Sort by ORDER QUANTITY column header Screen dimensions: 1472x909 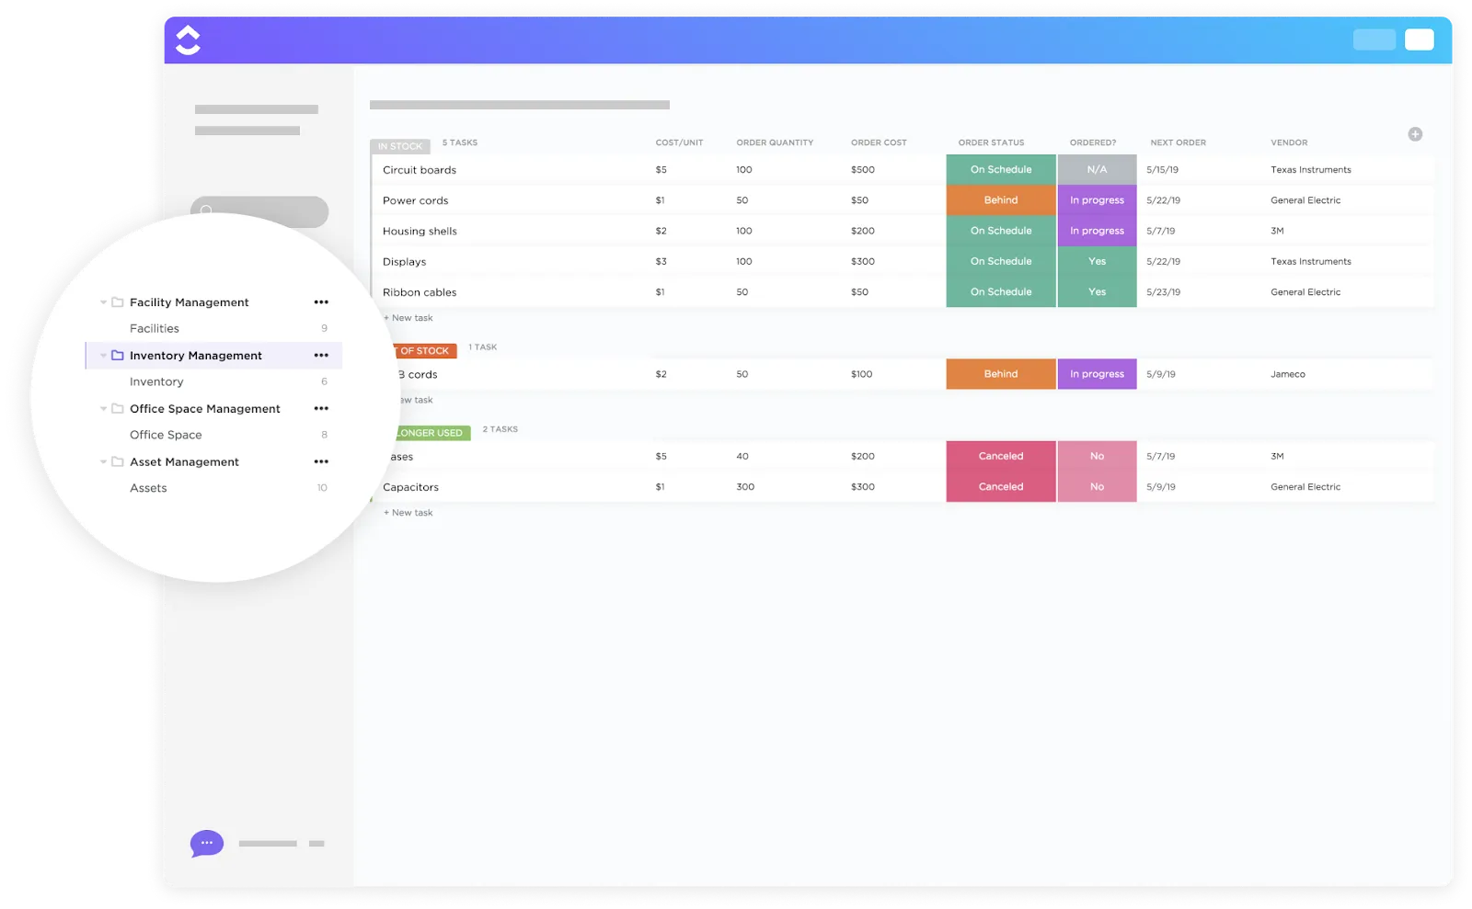click(775, 142)
